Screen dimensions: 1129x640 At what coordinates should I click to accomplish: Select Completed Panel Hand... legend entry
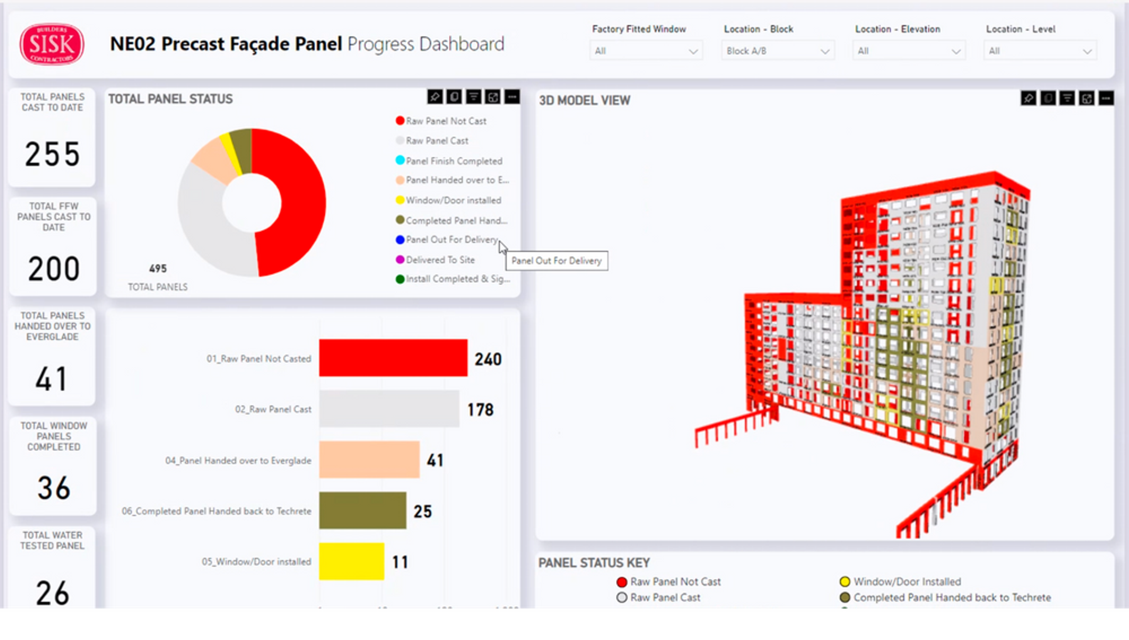(452, 220)
